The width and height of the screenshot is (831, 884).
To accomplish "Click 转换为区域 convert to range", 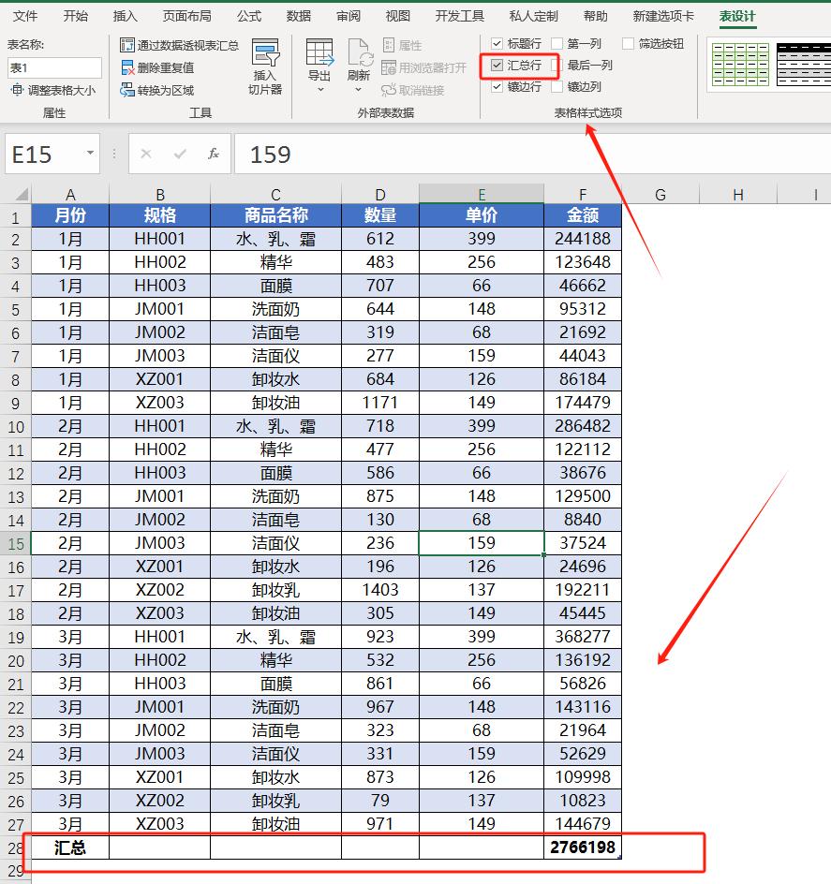I will (x=157, y=90).
